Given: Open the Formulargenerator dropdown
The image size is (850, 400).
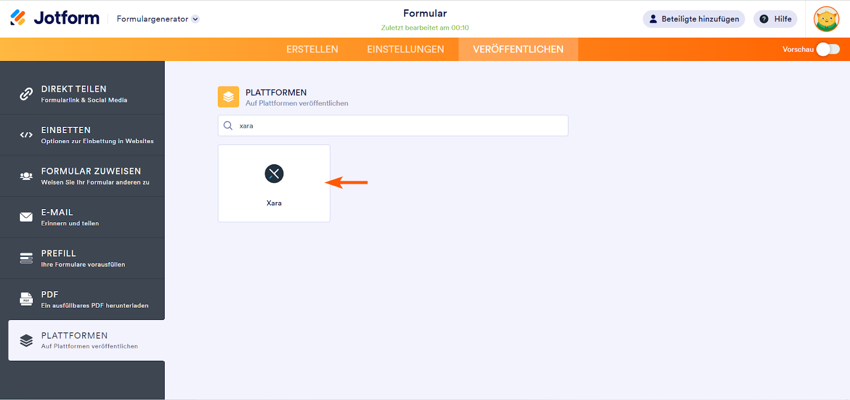Looking at the screenshot, I should point(158,19).
